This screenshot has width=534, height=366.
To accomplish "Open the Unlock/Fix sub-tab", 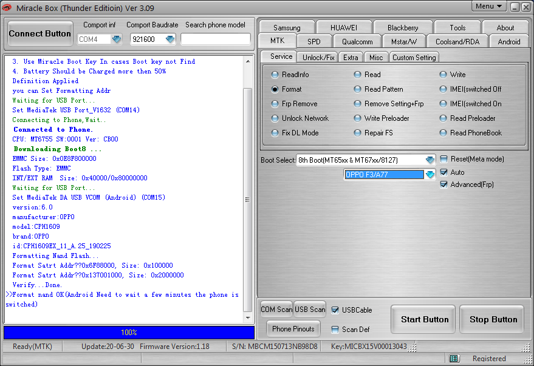I will click(318, 58).
